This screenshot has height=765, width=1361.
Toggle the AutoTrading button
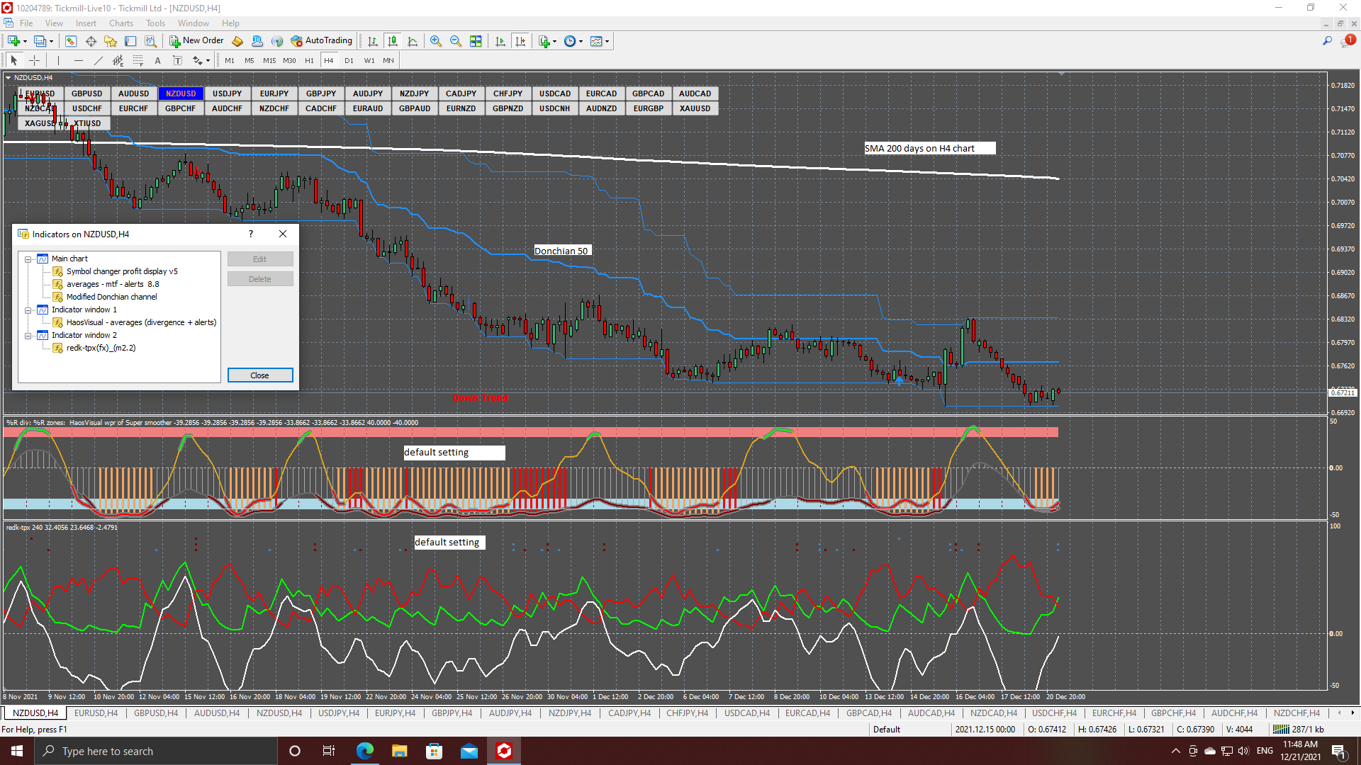point(321,41)
